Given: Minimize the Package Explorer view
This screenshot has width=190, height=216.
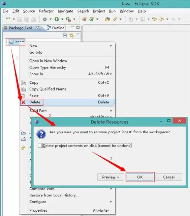Looking at the screenshot, I should coord(72,27).
